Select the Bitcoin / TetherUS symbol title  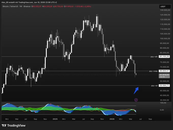[10, 6]
